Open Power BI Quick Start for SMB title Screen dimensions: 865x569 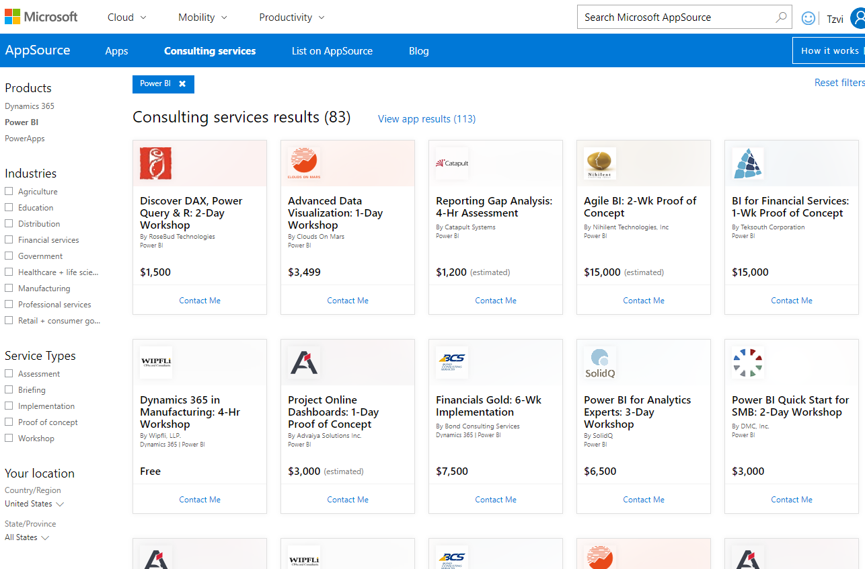(790, 406)
